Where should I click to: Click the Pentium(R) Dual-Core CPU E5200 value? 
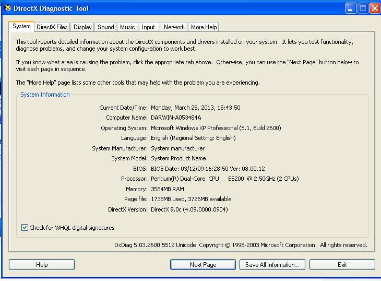tap(225, 179)
